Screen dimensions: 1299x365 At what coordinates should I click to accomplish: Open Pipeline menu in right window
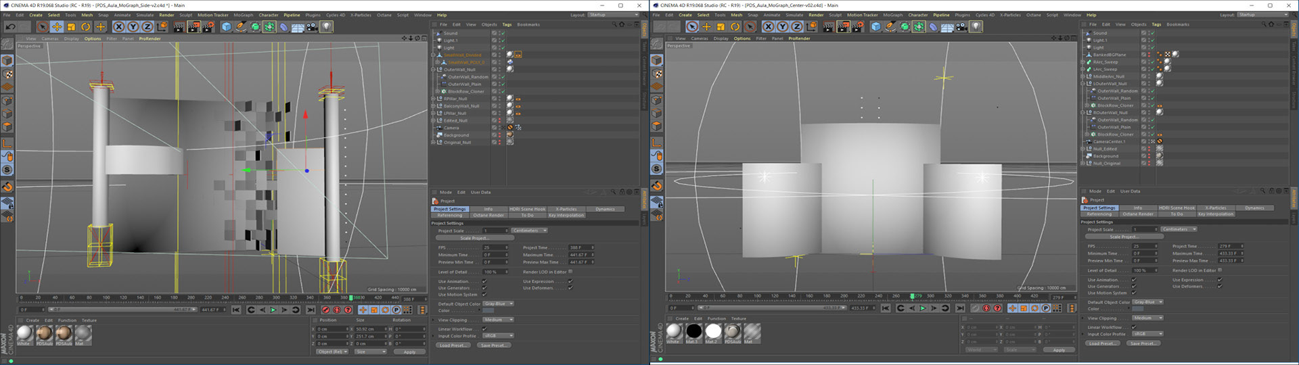(x=941, y=15)
